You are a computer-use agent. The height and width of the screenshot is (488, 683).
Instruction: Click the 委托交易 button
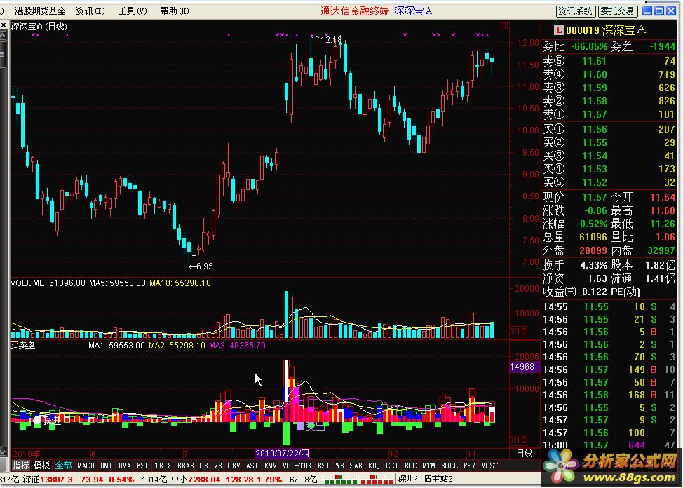click(618, 11)
